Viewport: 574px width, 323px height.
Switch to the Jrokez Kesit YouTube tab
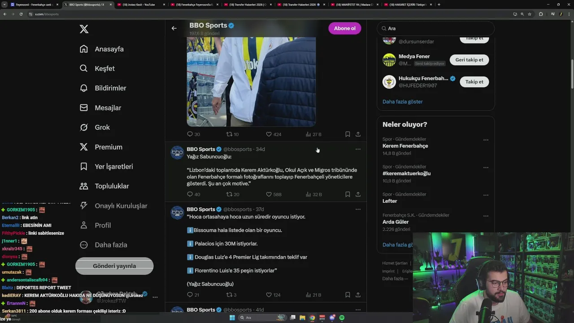pos(140,4)
